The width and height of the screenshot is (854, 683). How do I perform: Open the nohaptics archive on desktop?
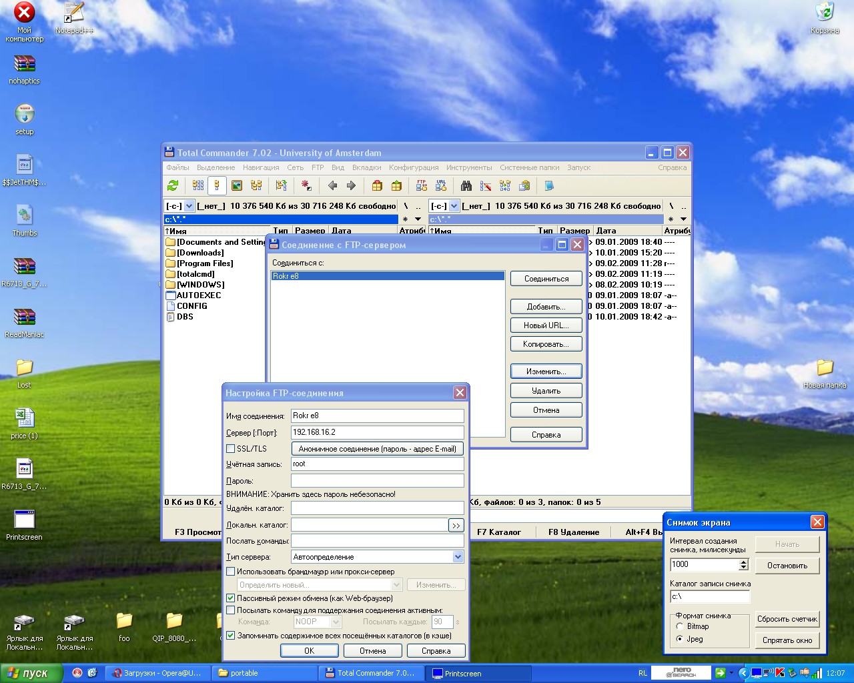pos(24,69)
